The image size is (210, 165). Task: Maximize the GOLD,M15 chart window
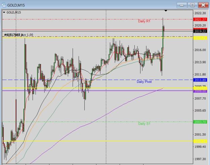[x=193, y=5]
